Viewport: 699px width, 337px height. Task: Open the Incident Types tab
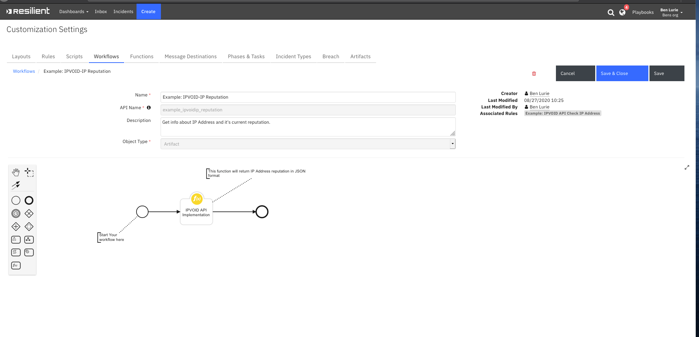[293, 56]
